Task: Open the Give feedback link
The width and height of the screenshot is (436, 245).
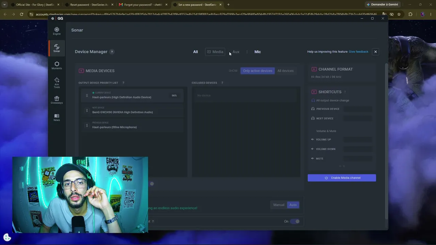Action: [358, 52]
